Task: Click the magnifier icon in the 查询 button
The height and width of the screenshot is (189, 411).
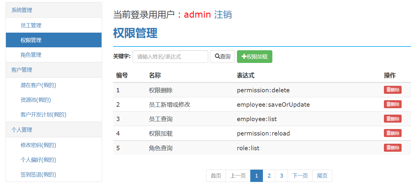Action: point(217,56)
